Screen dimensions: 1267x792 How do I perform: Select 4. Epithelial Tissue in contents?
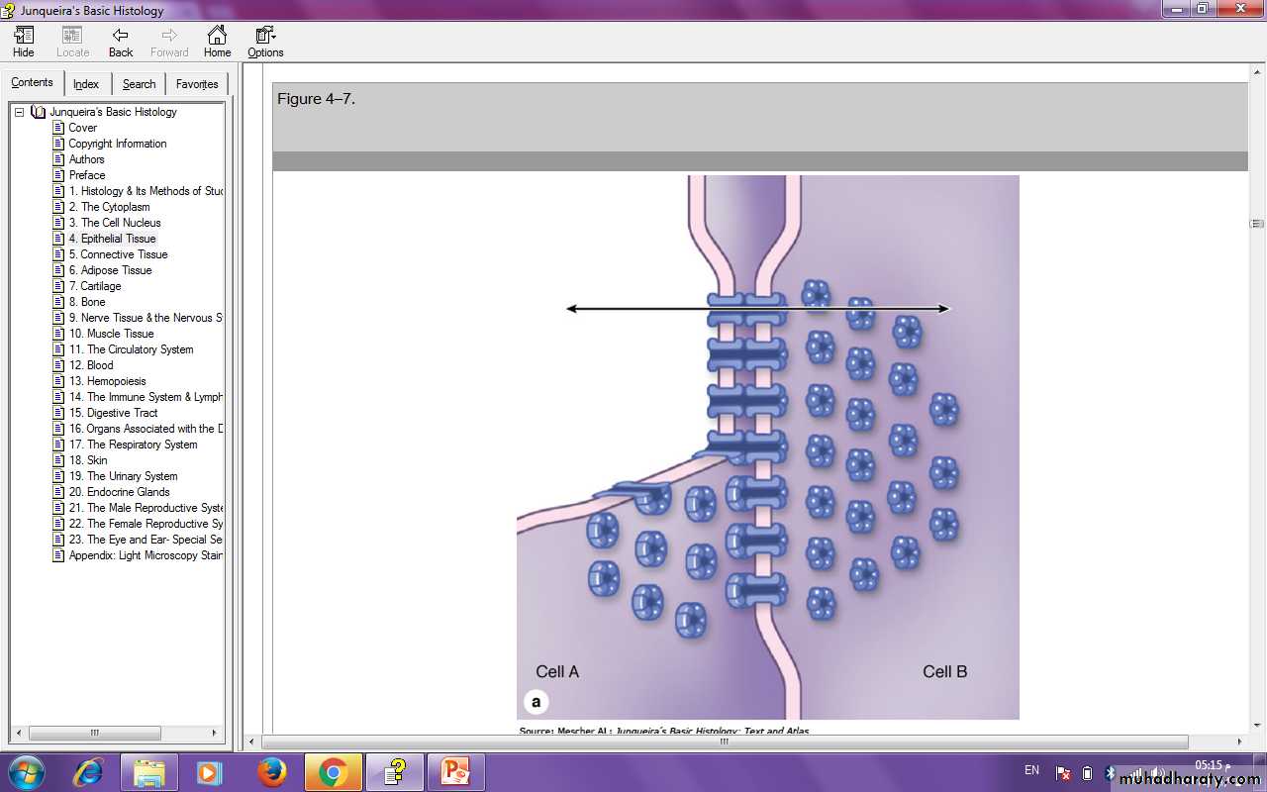tap(112, 239)
